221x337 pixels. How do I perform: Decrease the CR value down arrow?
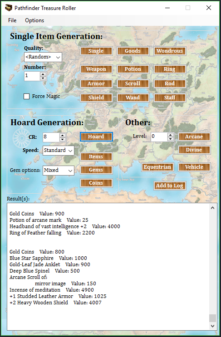coord(63,139)
